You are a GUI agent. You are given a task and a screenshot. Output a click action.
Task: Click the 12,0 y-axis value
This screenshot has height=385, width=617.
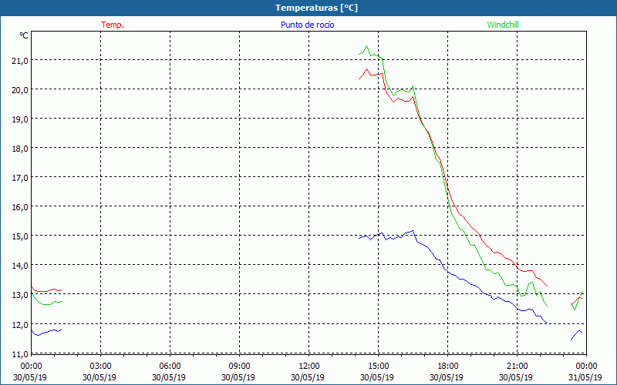(20, 324)
